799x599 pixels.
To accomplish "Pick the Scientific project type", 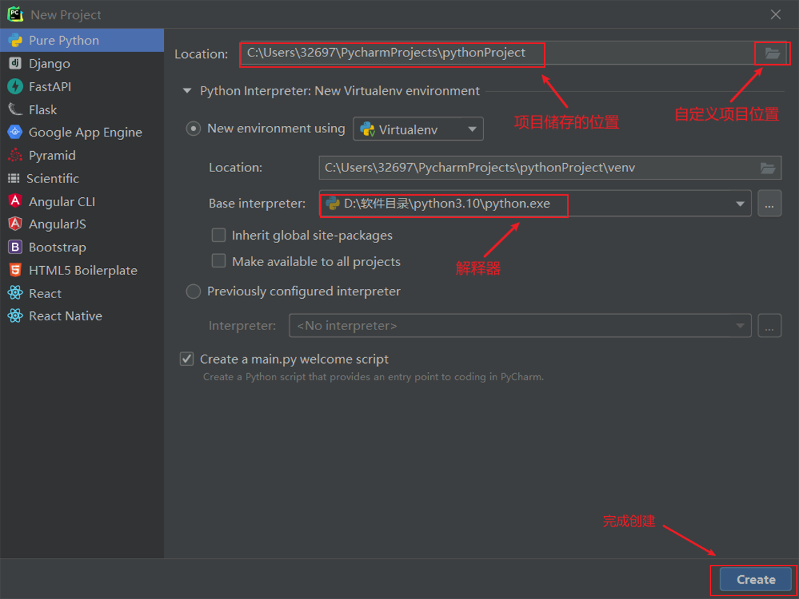I will 82,178.
